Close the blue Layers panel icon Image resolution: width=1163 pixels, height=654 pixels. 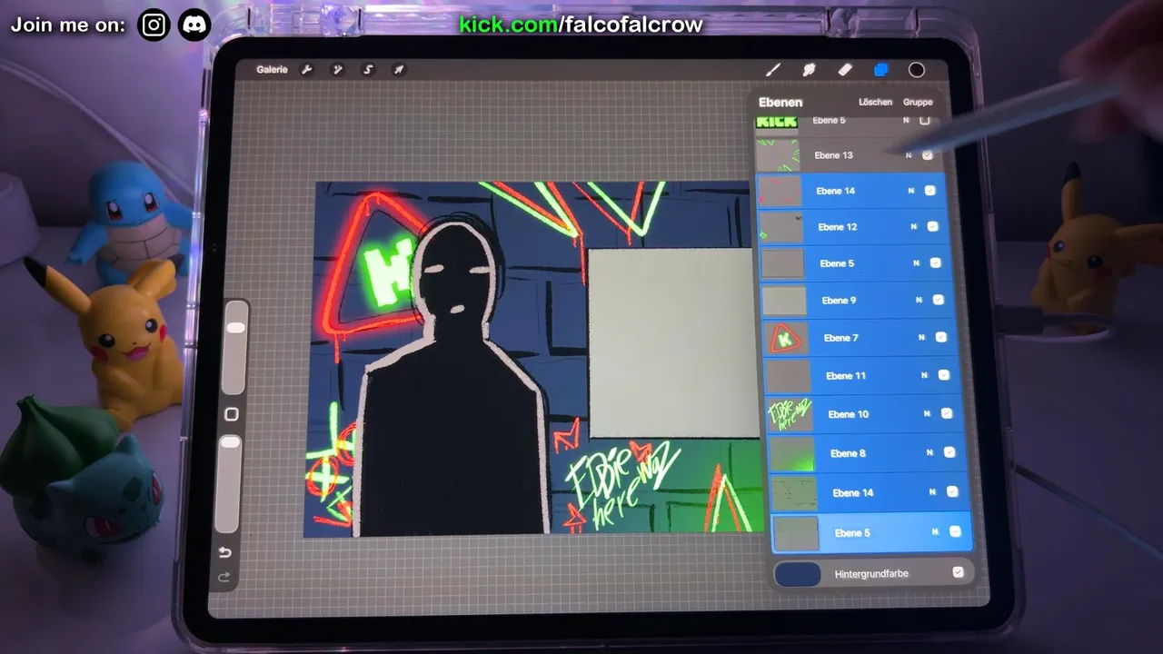(880, 70)
